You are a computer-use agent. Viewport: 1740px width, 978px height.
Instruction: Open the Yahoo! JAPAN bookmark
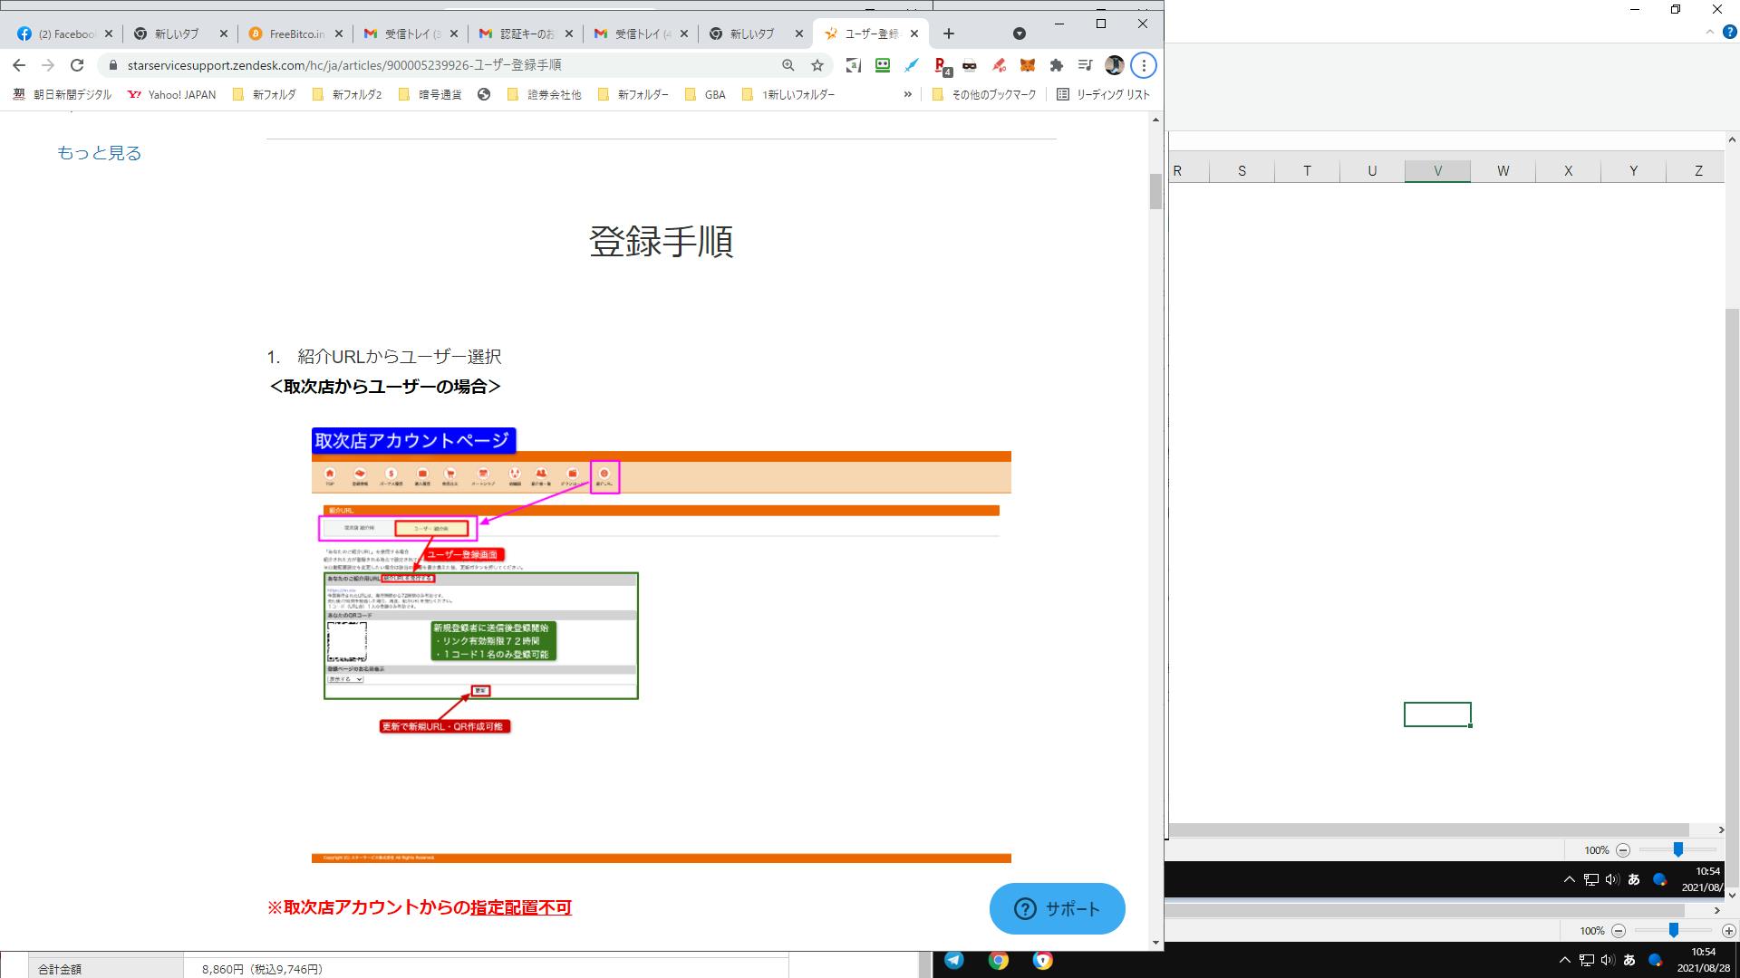coord(172,94)
